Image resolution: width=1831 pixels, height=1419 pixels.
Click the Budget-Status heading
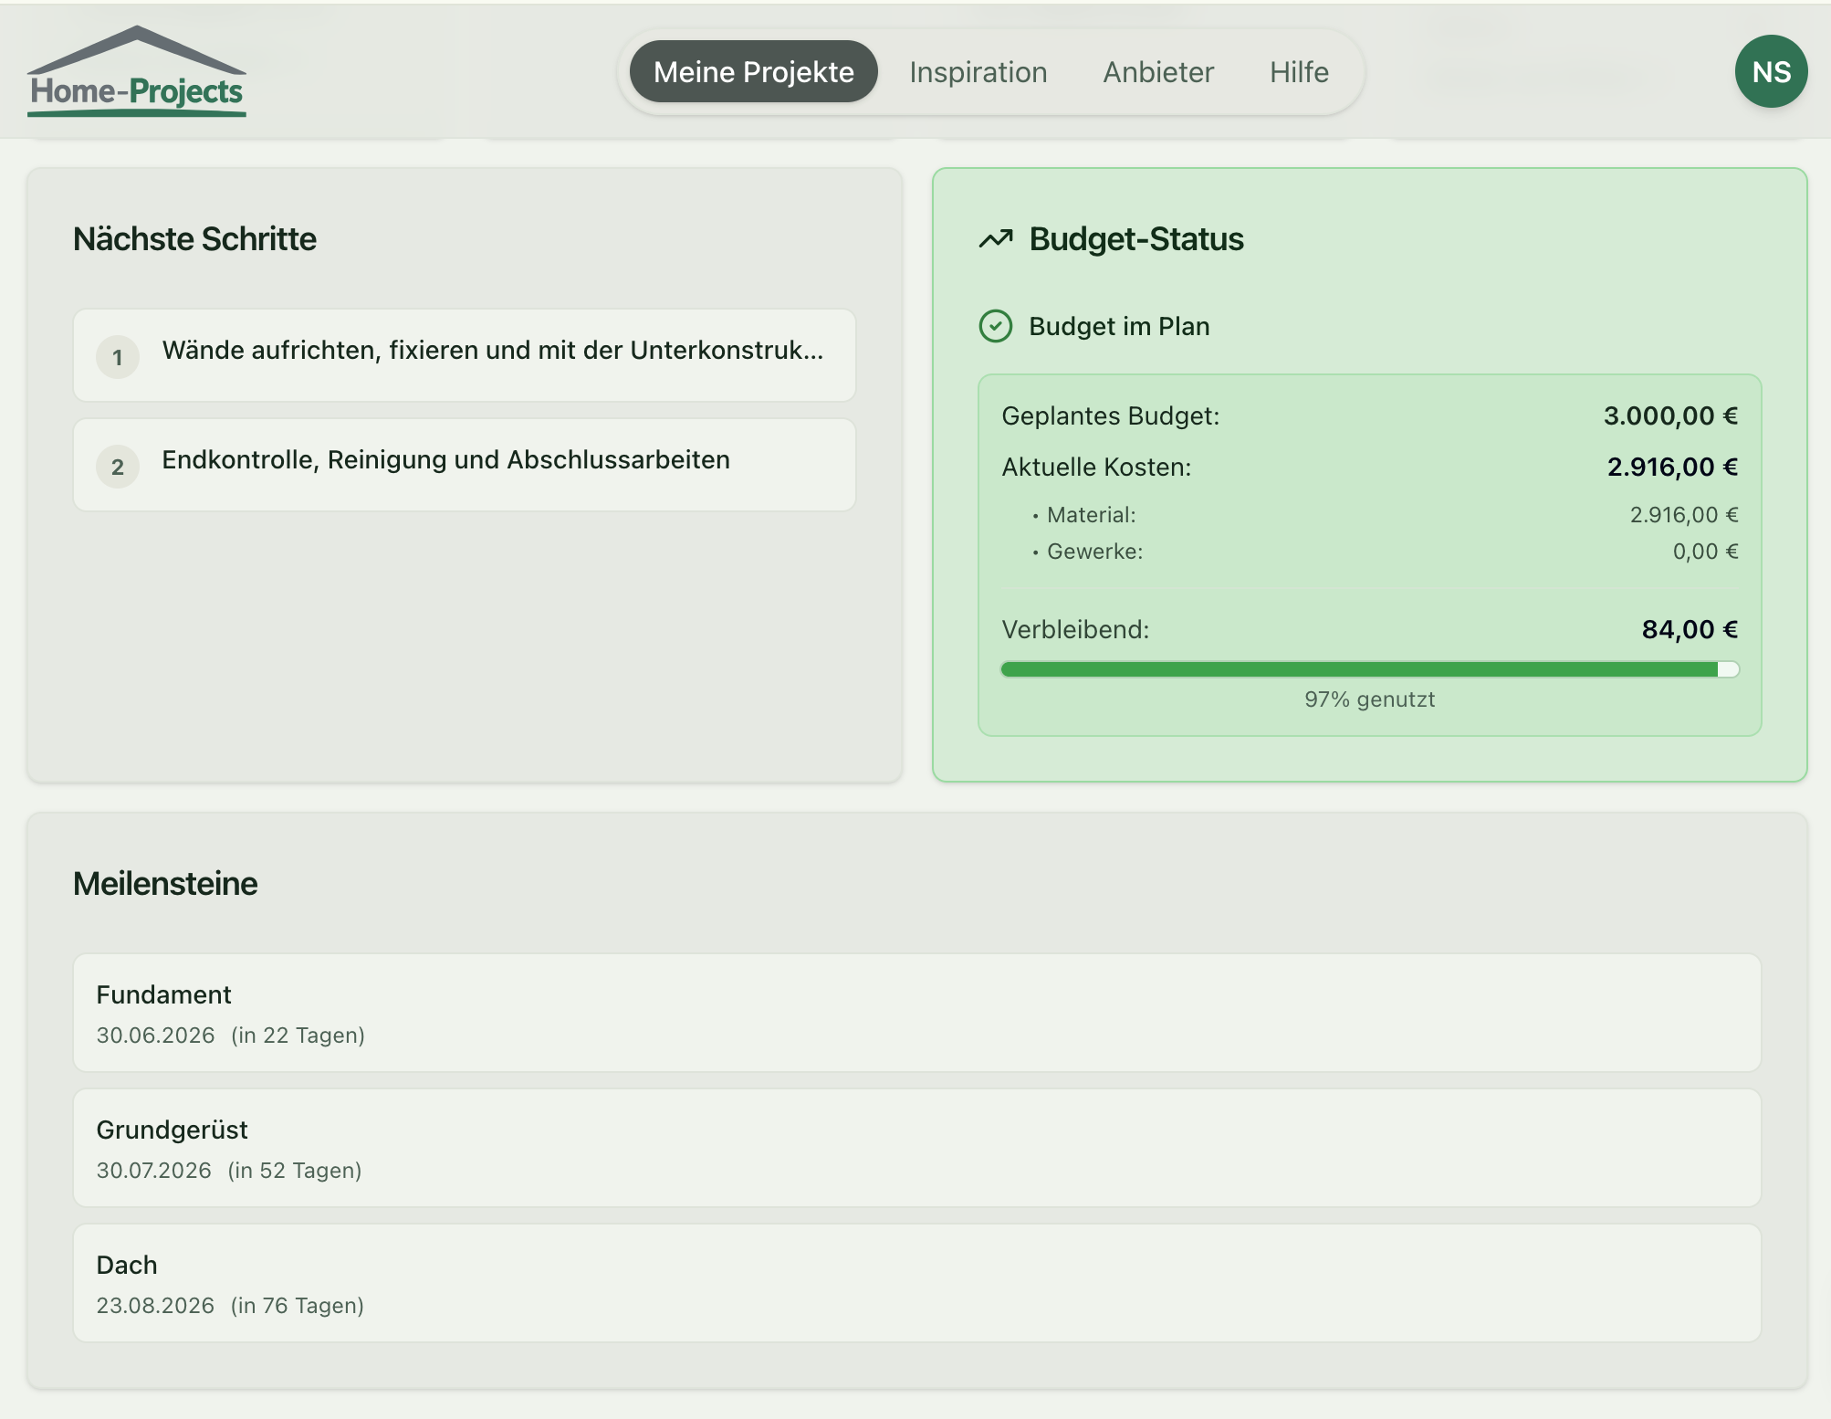click(1136, 239)
